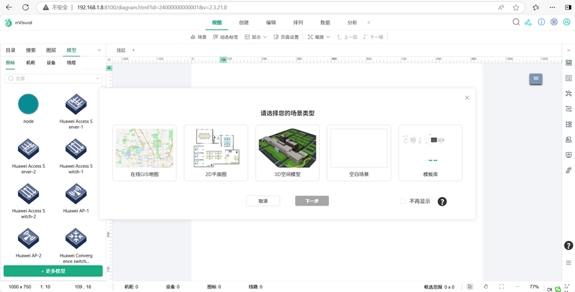Click the teal node model icon
This screenshot has width=575, height=292.
point(29,104)
